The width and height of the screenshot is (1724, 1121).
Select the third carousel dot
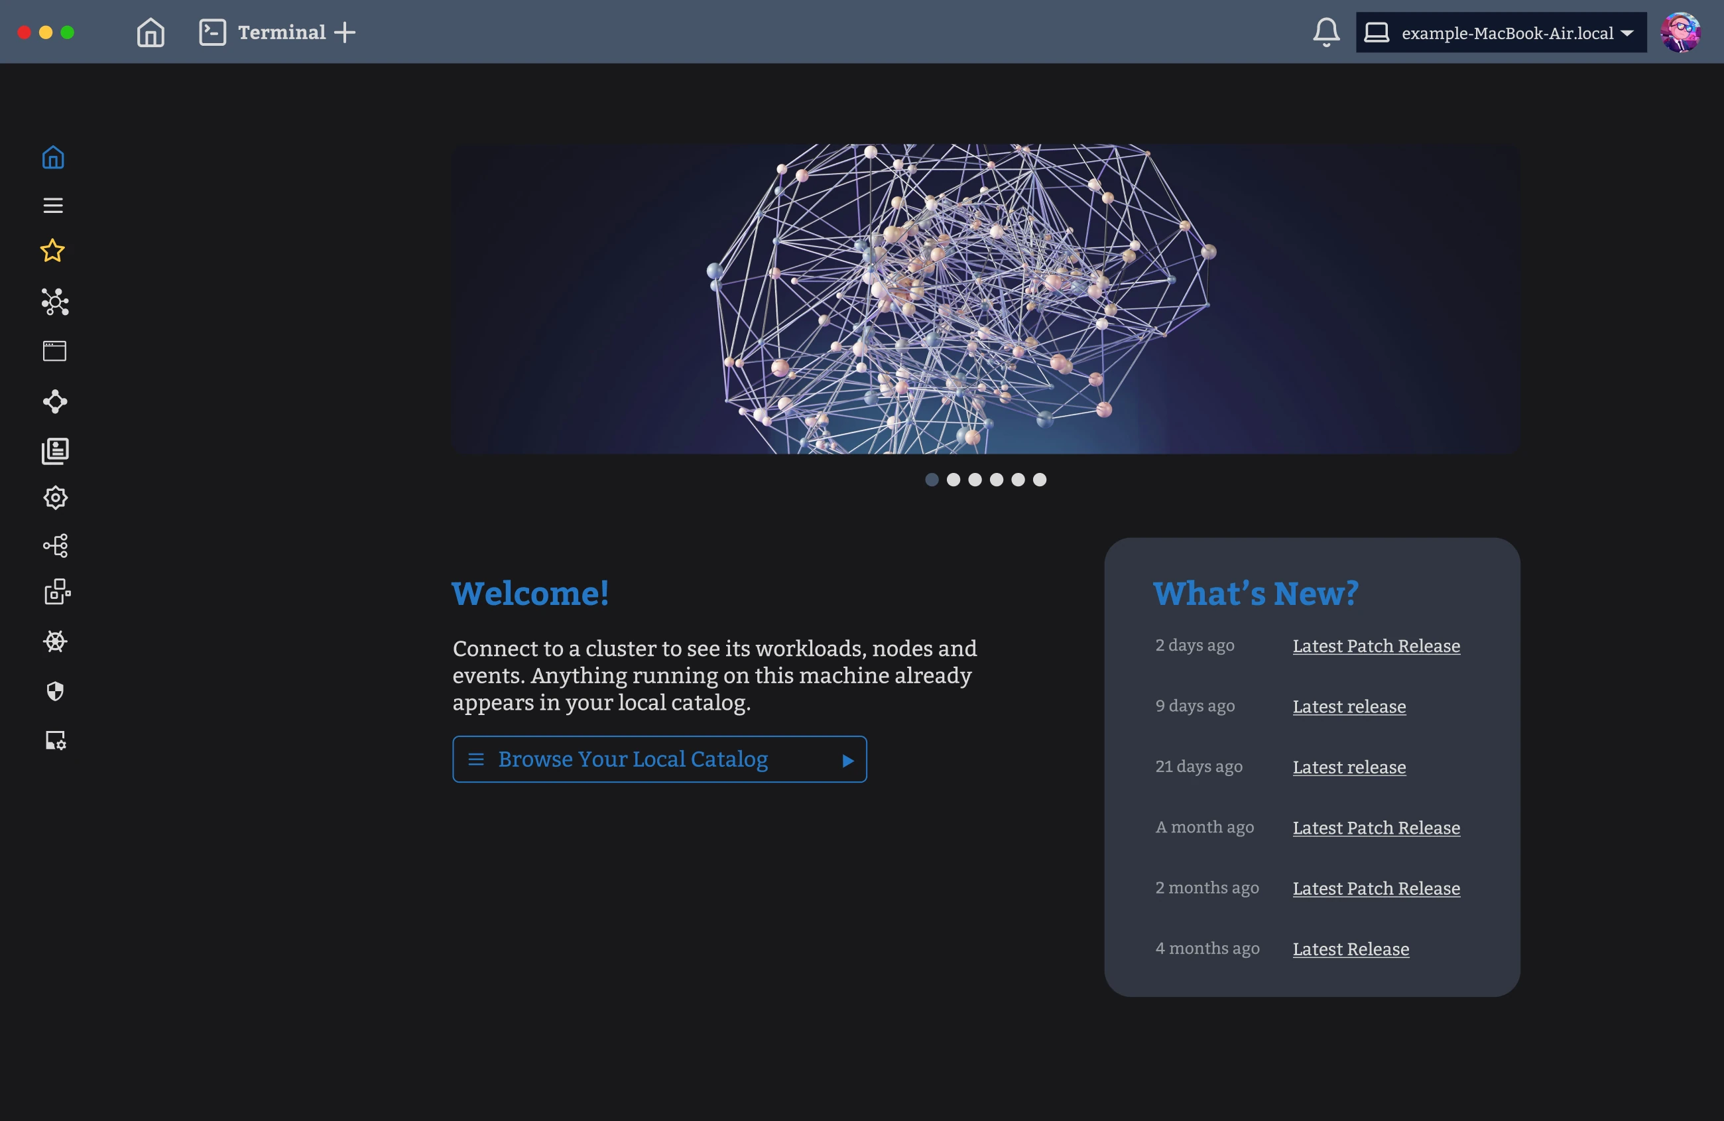pyautogui.click(x=975, y=480)
